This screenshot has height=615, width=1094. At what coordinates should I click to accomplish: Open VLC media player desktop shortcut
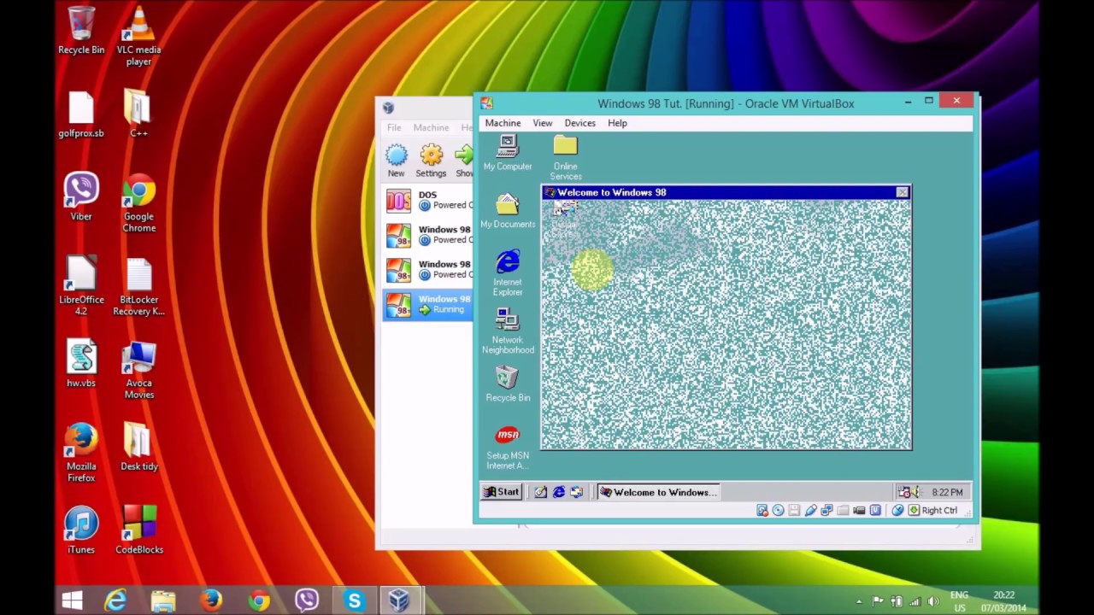tap(138, 37)
